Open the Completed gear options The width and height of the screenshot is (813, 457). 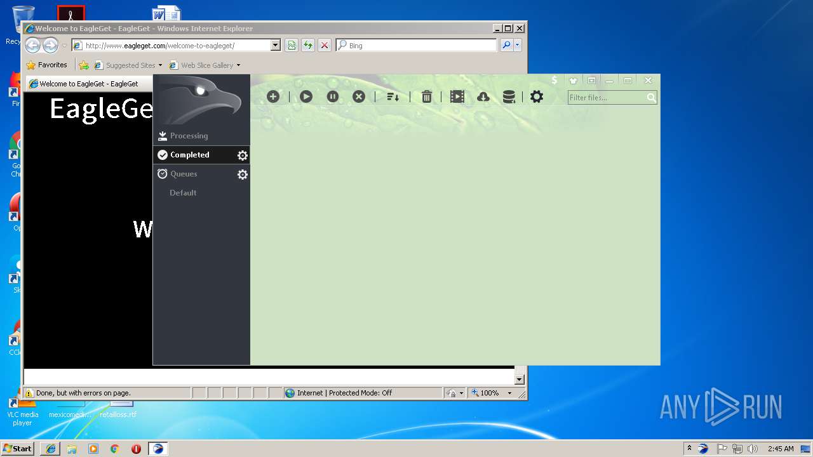tap(242, 156)
